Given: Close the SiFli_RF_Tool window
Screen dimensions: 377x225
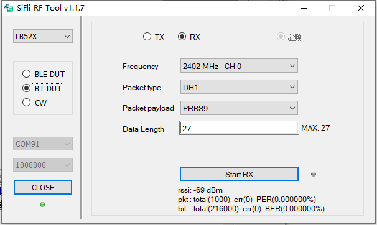Looking at the screenshot, I should point(361,8).
